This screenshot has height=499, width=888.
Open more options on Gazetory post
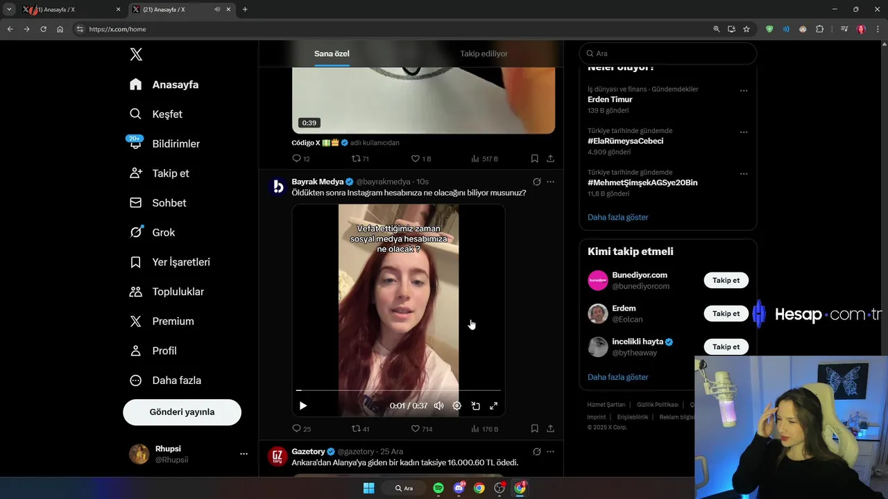tap(550, 451)
